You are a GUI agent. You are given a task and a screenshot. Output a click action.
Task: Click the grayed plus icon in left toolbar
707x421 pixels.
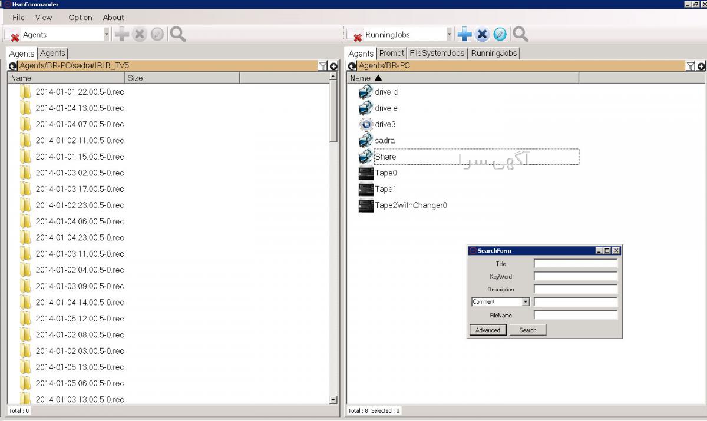122,34
